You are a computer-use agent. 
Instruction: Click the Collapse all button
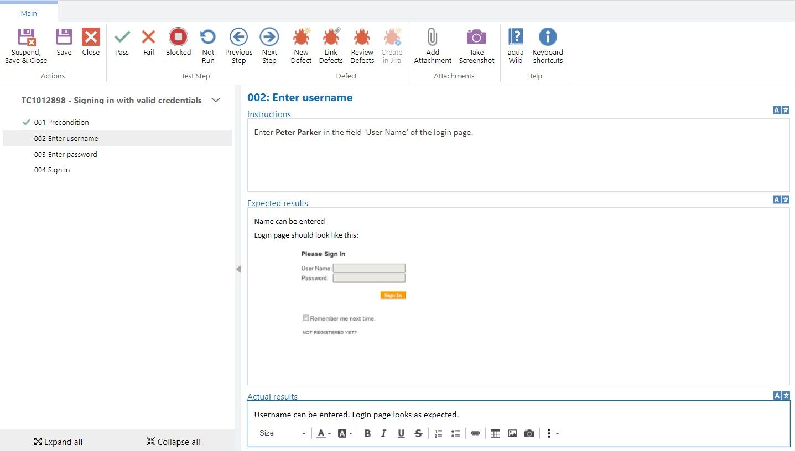[173, 442]
